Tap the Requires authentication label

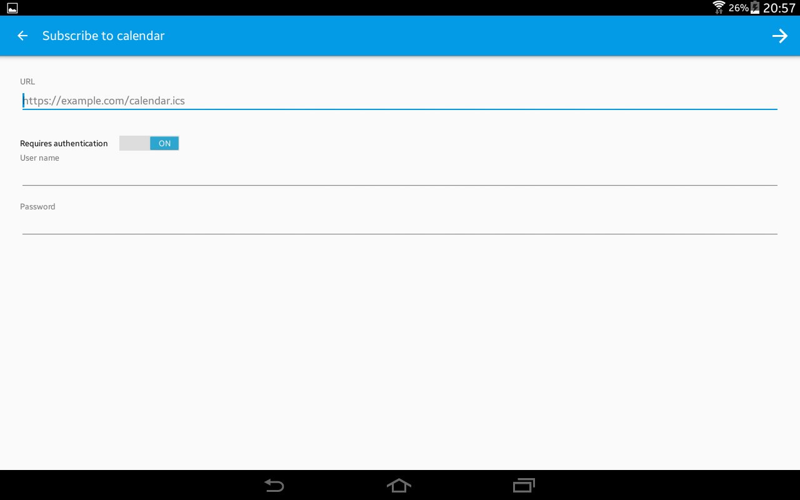coord(64,143)
